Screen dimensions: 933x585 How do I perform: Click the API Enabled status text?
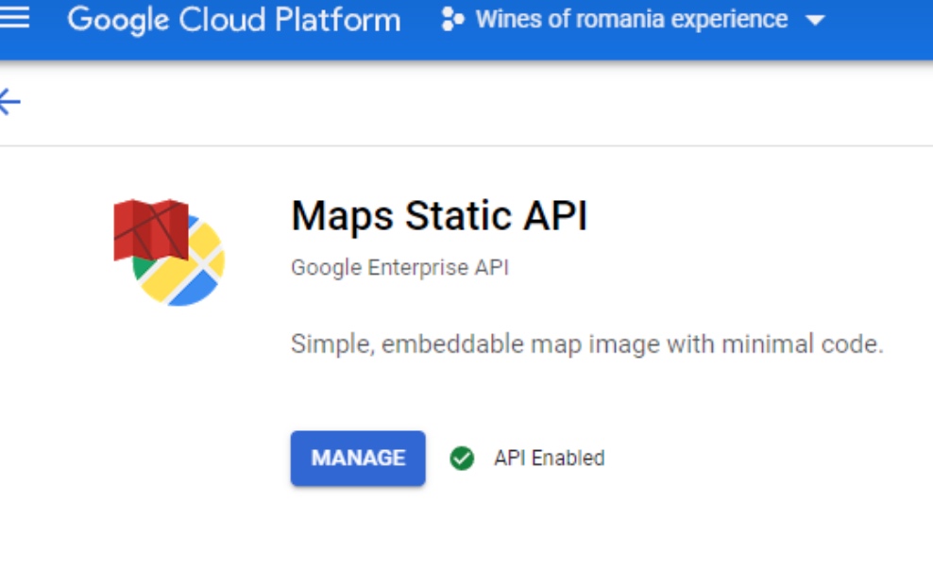550,459
